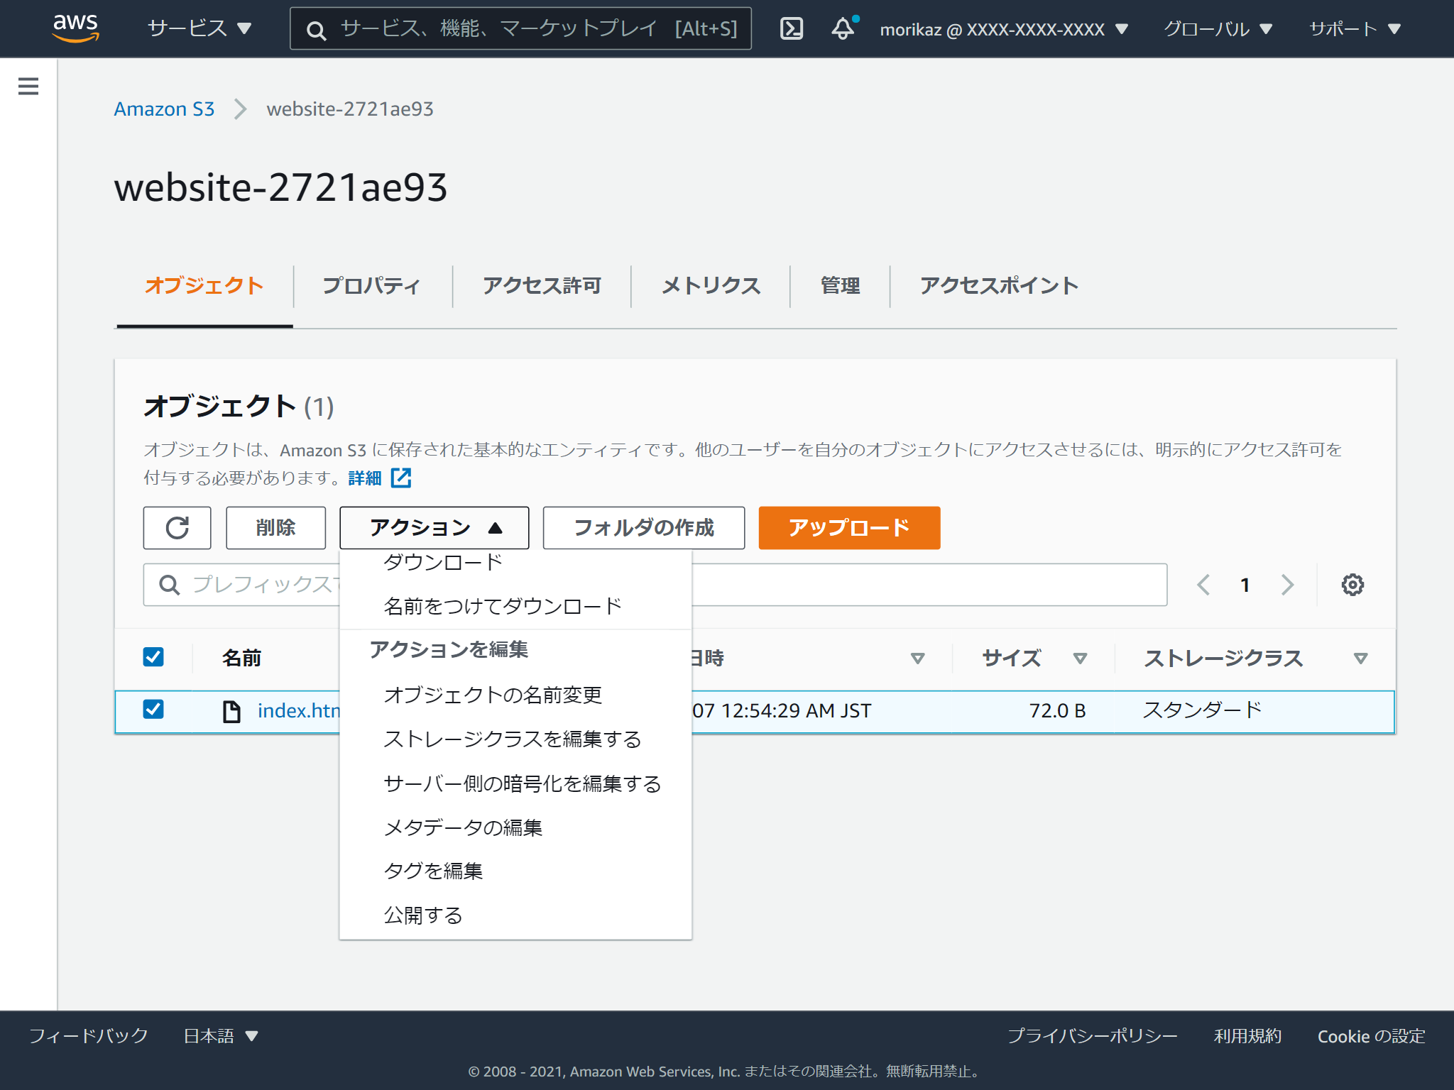The image size is (1454, 1090).
Task: Open the notifications bell
Action: tap(842, 28)
